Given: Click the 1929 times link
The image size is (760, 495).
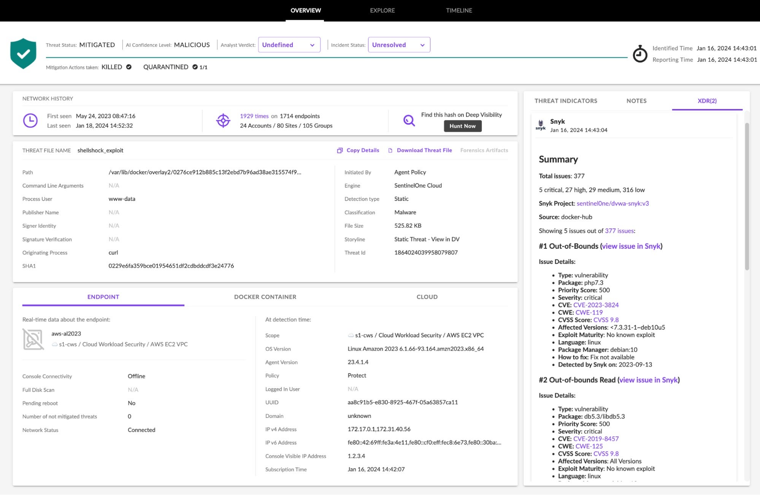Looking at the screenshot, I should (254, 116).
